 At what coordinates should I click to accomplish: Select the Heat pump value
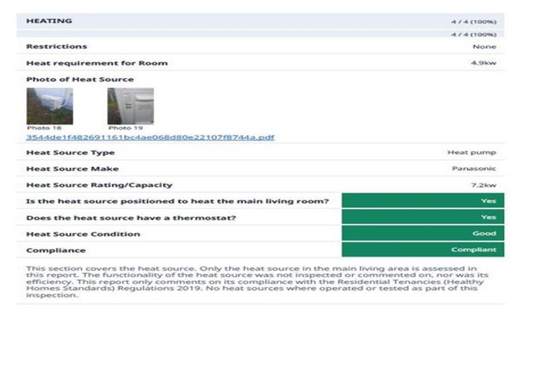472,152
